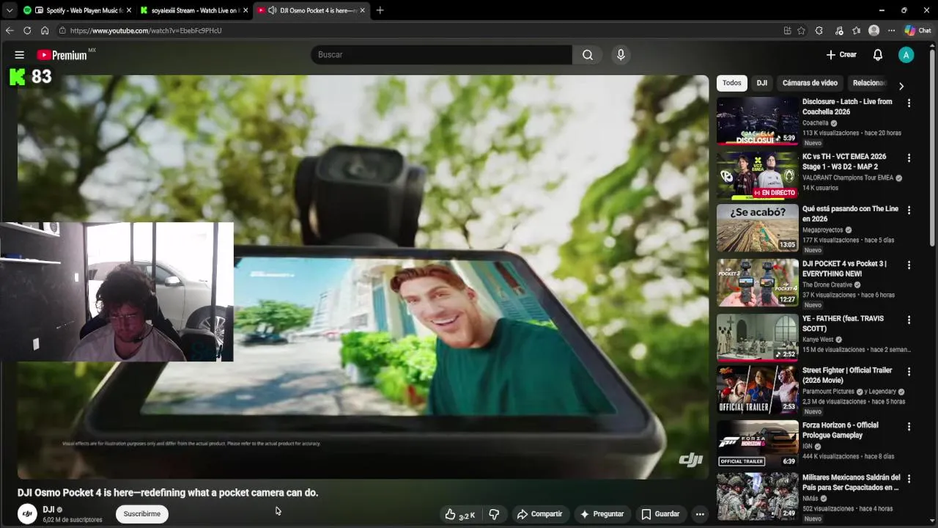Screen dimensions: 938x528
Task: Open the tab actions chevron menu
Action: [x=9, y=10]
